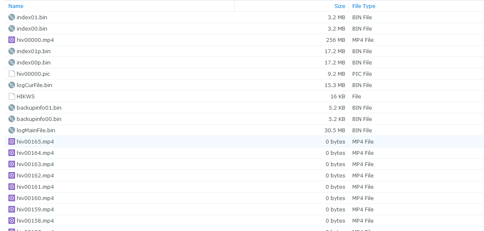484x231 pixels.
Task: Select the hiv00158.mp4 file name
Action: (35, 221)
